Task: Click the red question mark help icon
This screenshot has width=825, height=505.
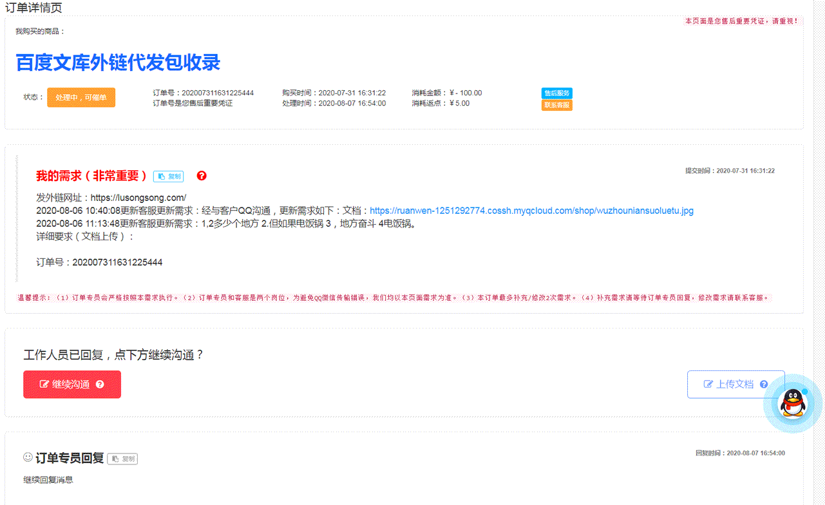Action: pos(202,176)
